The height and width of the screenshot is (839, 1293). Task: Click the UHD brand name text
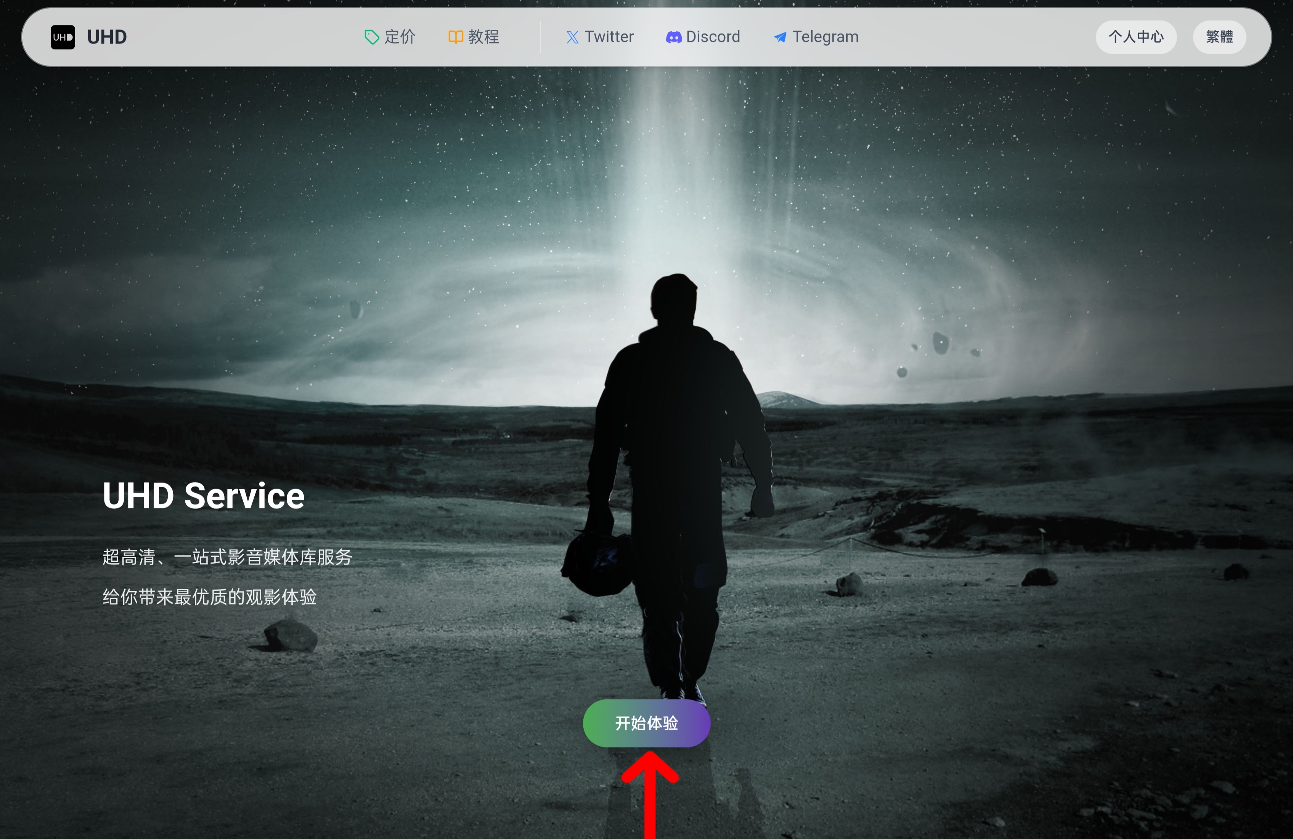point(107,37)
